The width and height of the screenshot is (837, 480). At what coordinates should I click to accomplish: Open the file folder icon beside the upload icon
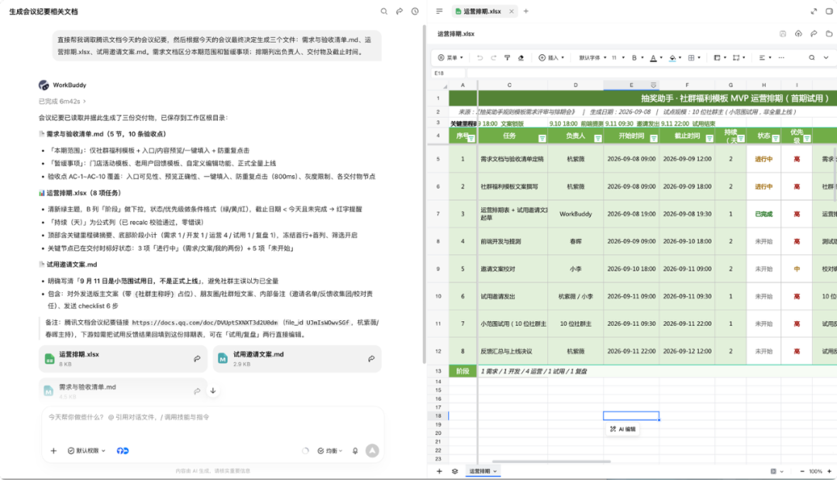829,33
